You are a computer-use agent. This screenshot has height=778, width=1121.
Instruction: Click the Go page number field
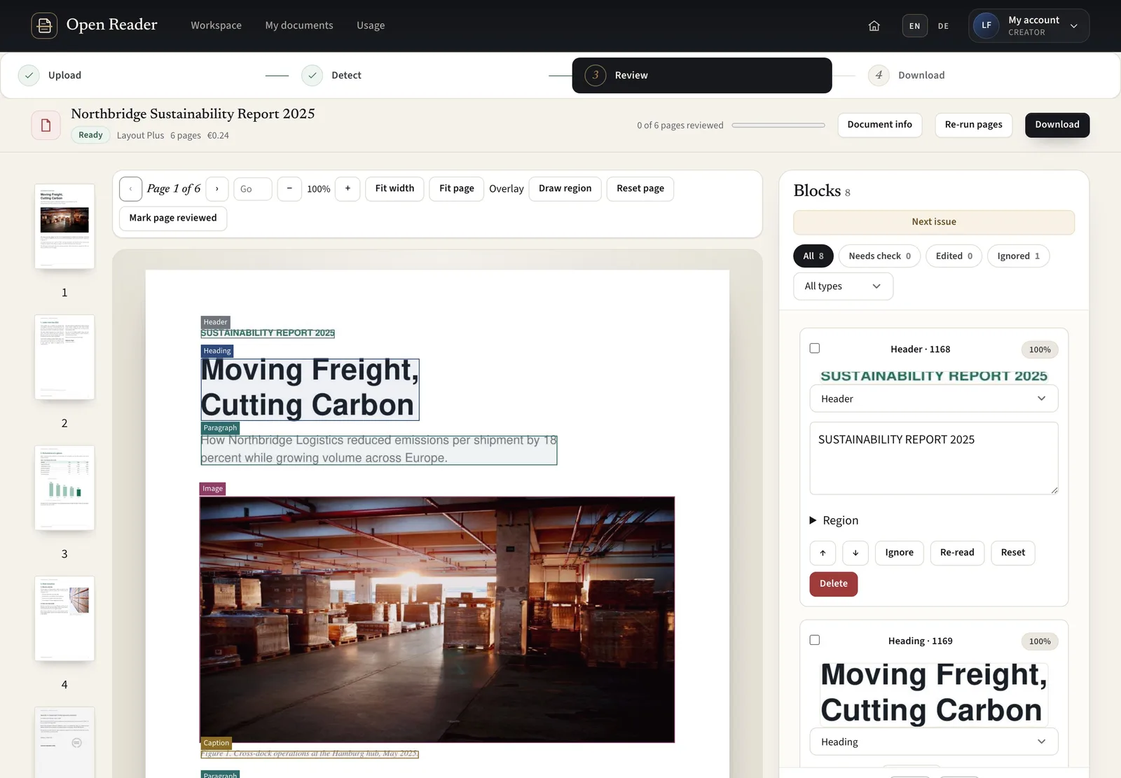252,189
